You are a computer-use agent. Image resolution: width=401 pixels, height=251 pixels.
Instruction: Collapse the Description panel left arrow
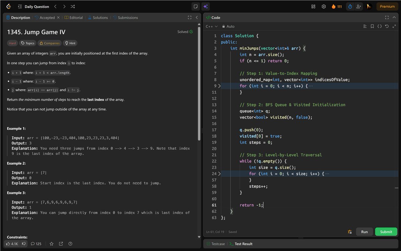[x=196, y=17]
